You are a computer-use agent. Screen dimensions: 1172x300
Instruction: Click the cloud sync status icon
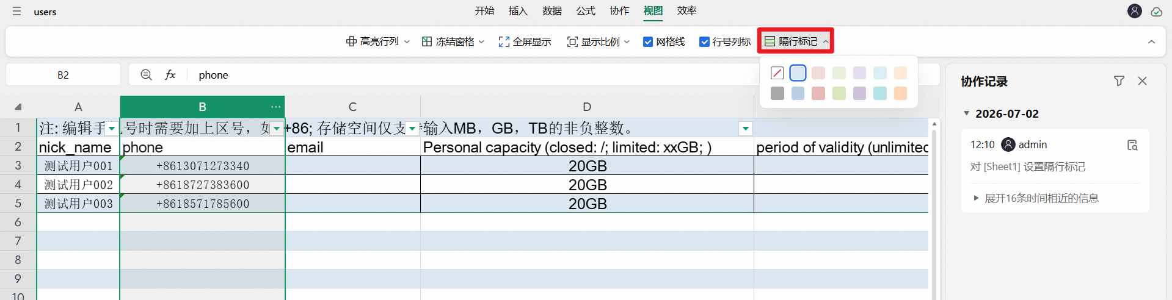tap(1156, 12)
